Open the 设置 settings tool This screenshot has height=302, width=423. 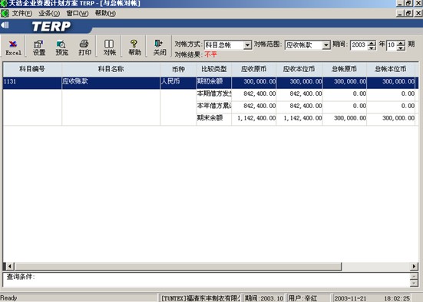[x=39, y=48]
